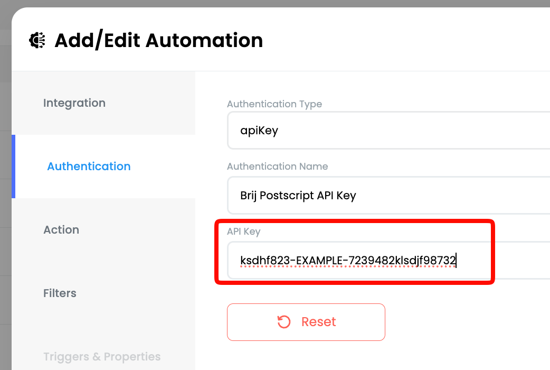Focus the Authentication Name input field
Image resolution: width=550 pixels, height=370 pixels.
388,196
